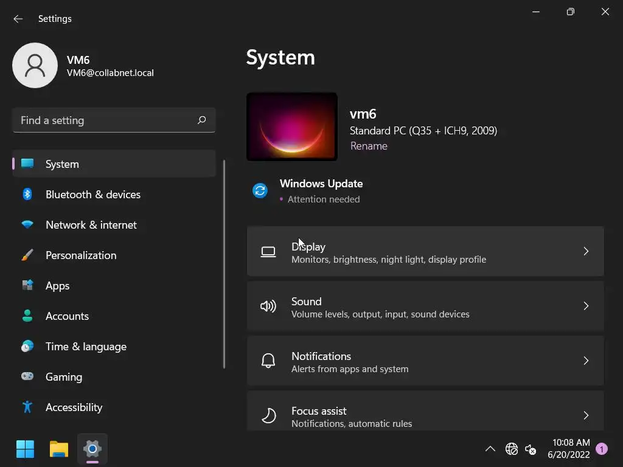Open Bluetooth & devices section

point(114,194)
